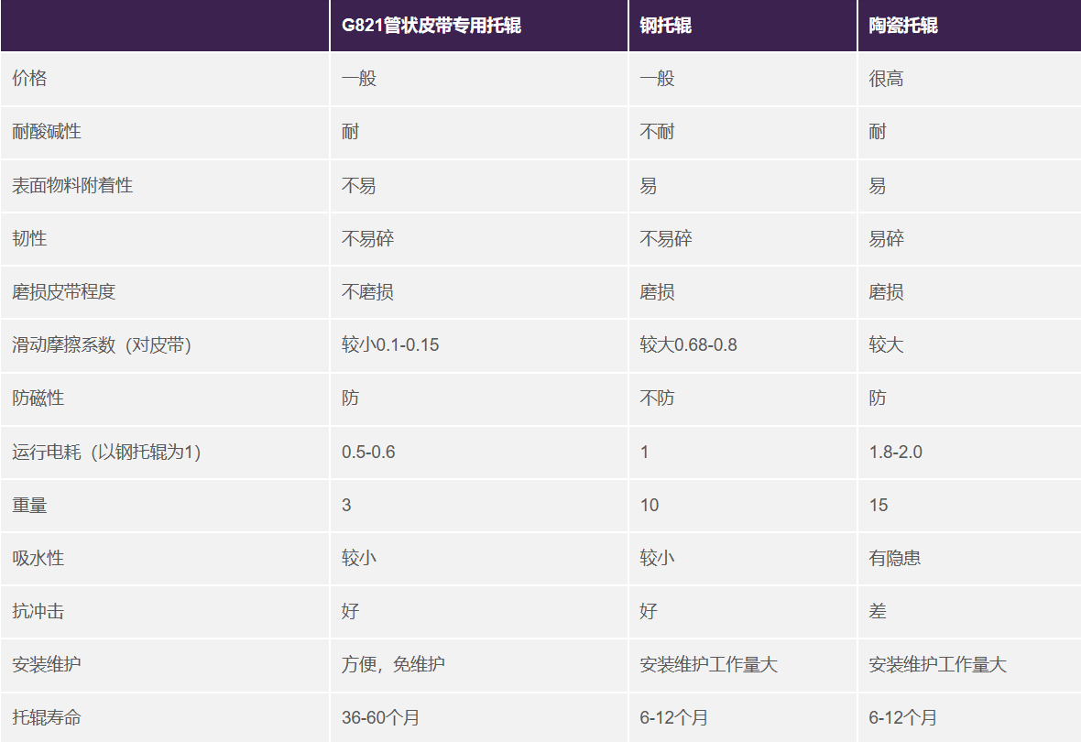The image size is (1081, 742).
Task: Click the 陶瓷托辊 column header
Action: (x=902, y=26)
